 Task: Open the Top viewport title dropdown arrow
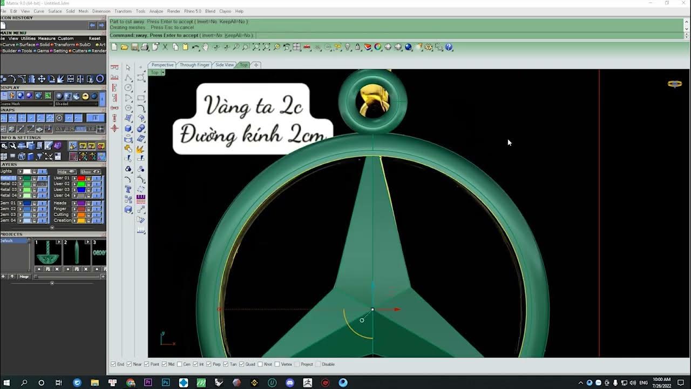162,72
